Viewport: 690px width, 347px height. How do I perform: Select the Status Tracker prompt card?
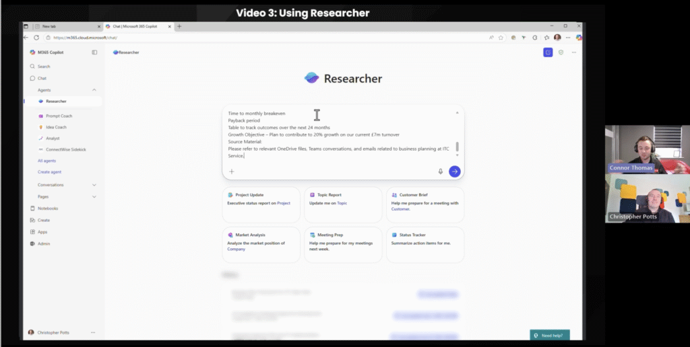coord(425,245)
